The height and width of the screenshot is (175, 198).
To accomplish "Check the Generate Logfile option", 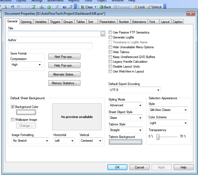I will (x=110, y=37).
